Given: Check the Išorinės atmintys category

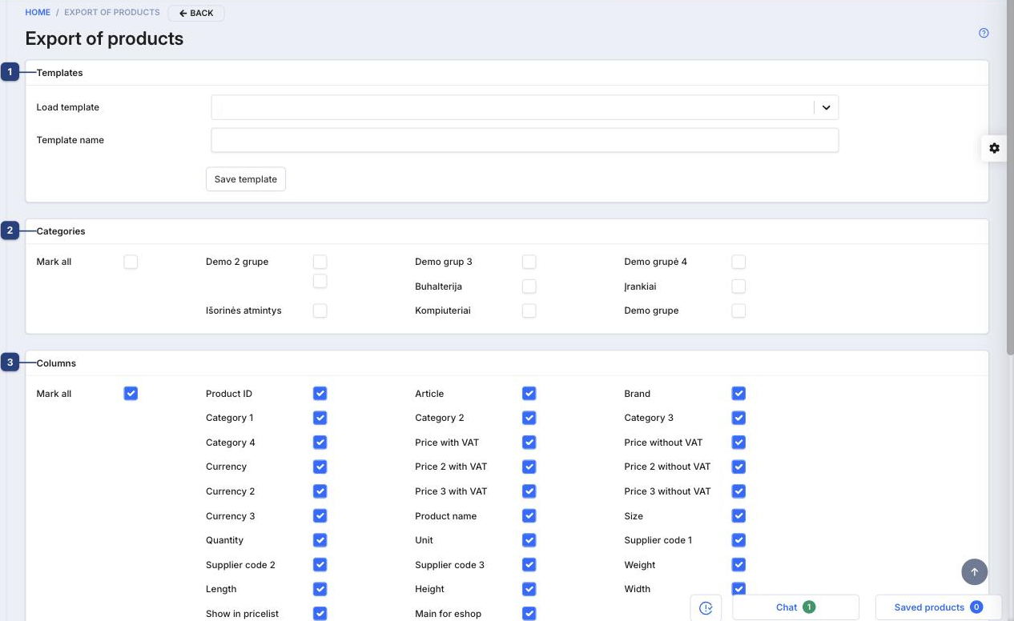Looking at the screenshot, I should pyautogui.click(x=320, y=310).
